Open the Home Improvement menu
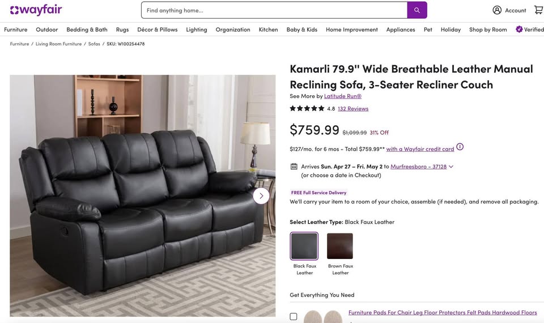 pos(352,29)
